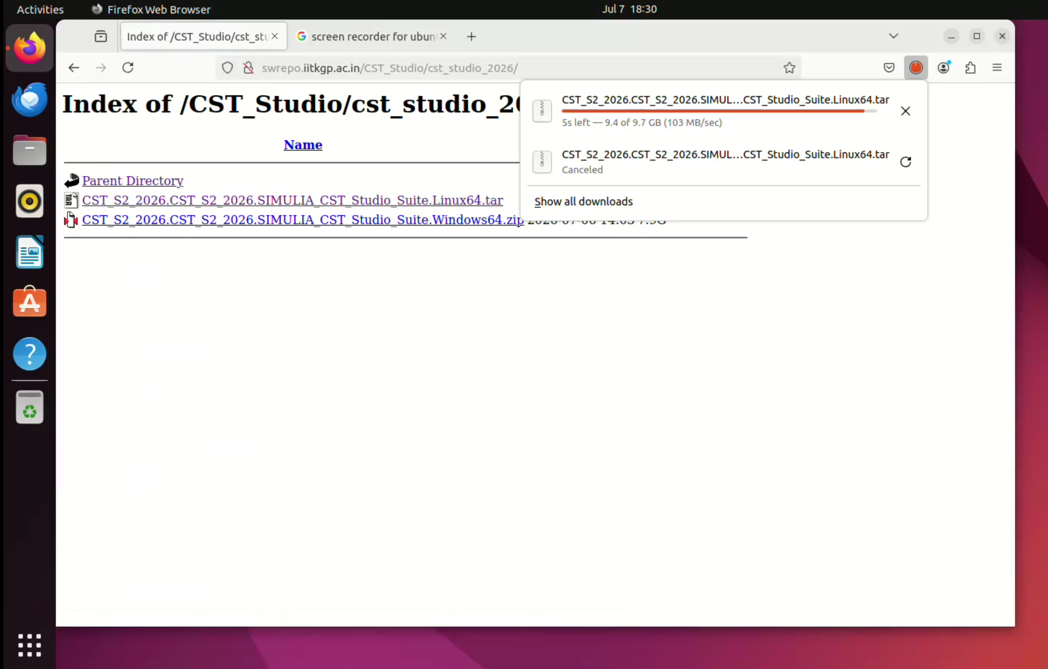The image size is (1048, 669).
Task: Click Show all downloads
Action: (x=584, y=202)
